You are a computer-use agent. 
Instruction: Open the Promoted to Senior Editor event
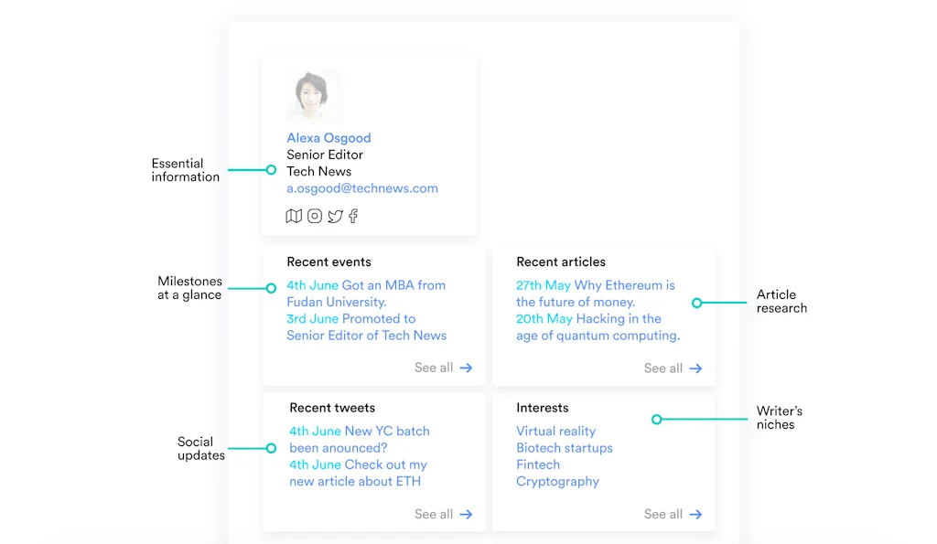click(366, 327)
